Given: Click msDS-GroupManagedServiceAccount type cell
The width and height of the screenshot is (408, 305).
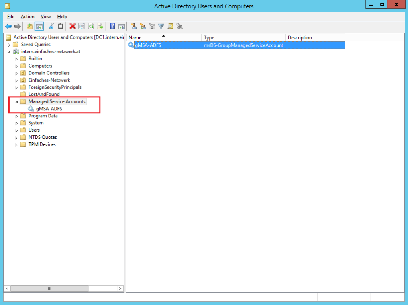Looking at the screenshot, I should pos(243,45).
